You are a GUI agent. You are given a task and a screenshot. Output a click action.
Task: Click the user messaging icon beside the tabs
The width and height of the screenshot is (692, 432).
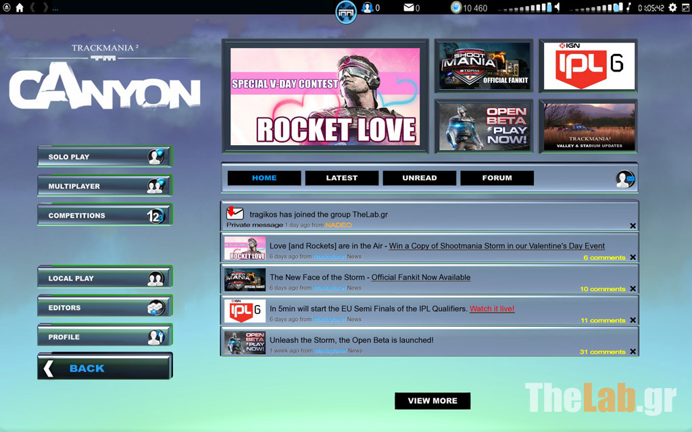point(625,179)
